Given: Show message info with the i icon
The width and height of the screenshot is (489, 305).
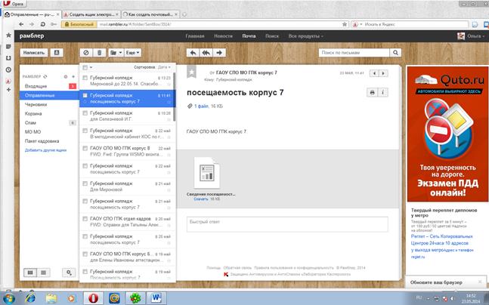Looking at the screenshot, I should [383, 93].
